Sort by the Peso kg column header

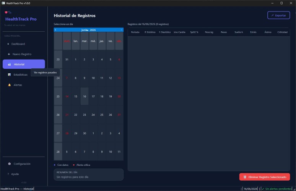209,32
